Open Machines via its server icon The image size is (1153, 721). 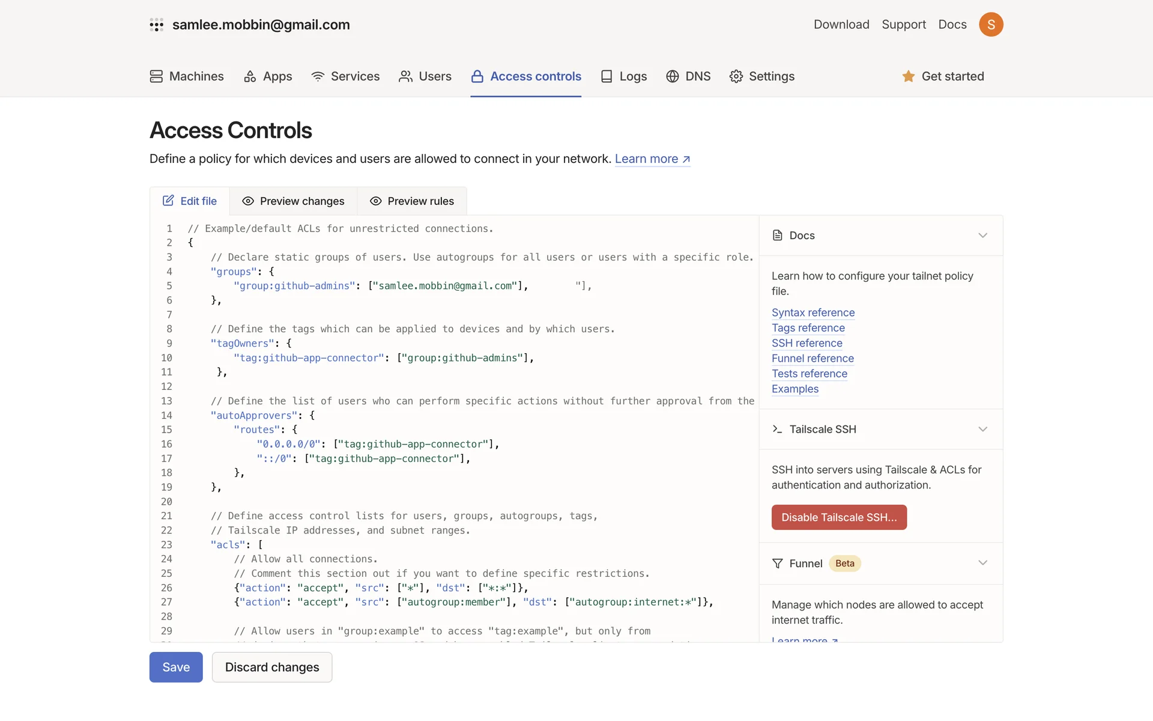(x=156, y=76)
